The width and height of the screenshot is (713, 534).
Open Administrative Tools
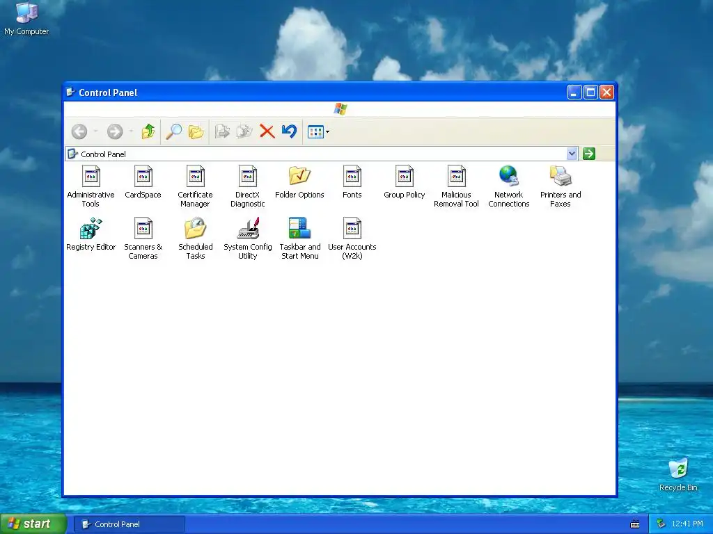tap(91, 186)
